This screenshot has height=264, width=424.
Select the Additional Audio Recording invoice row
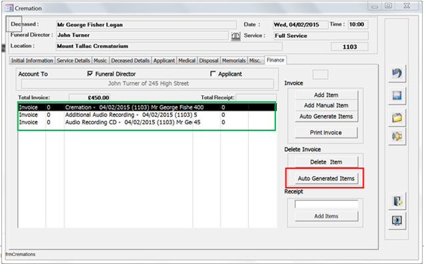click(x=147, y=115)
